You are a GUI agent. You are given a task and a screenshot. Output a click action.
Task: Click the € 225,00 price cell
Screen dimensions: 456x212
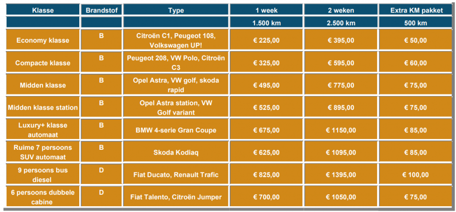[266, 40]
